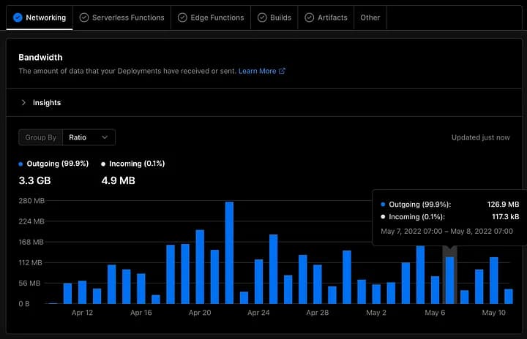This screenshot has width=527, height=339.
Task: Click the 0 B axis label
Action: (x=24, y=304)
